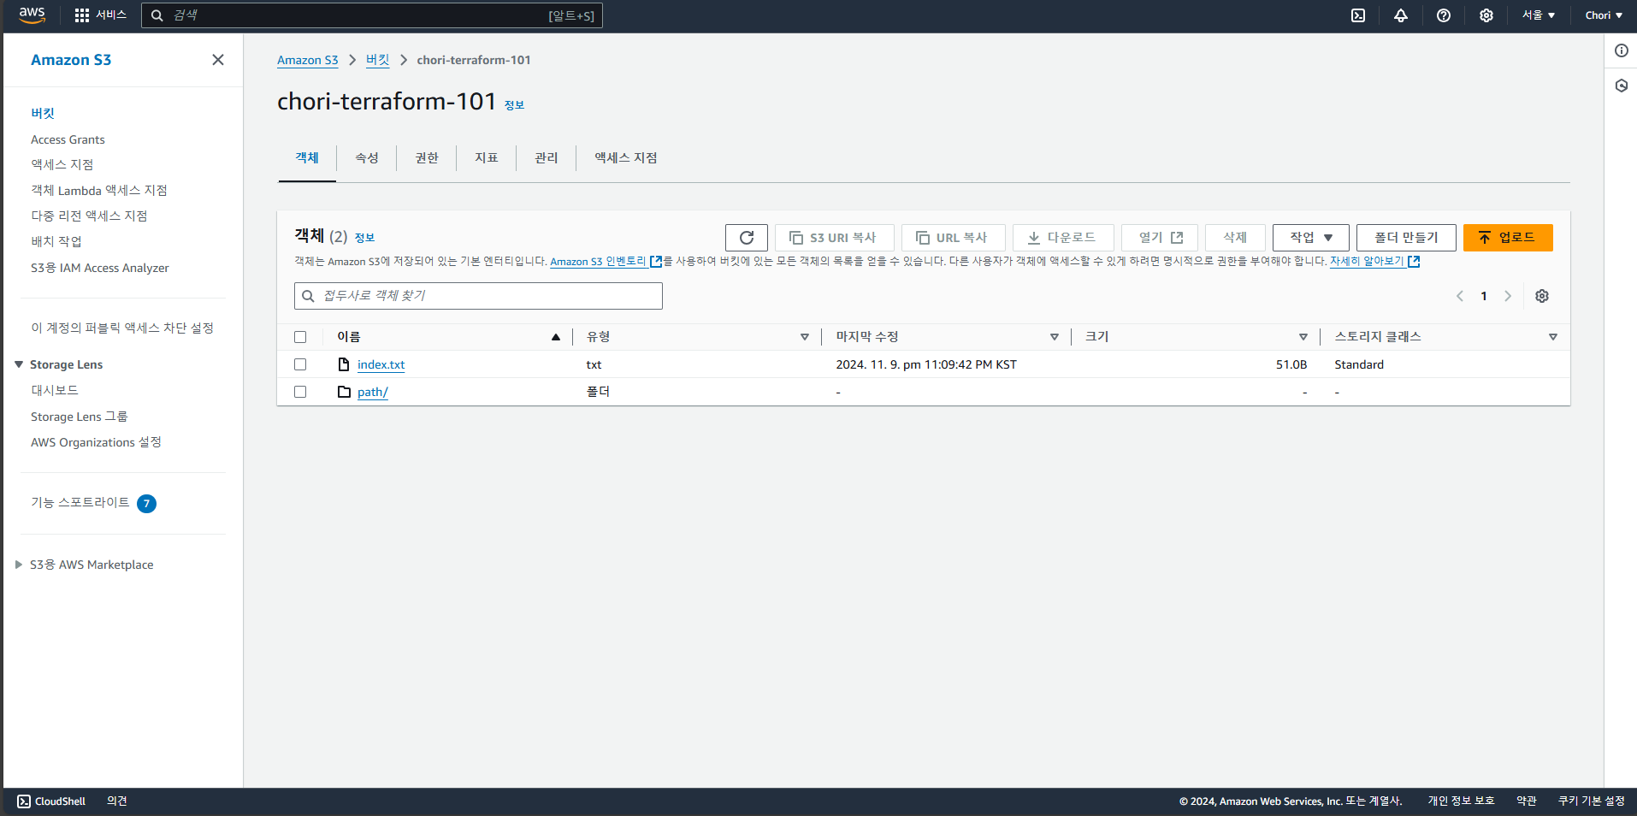
Task: Collapse the Storage Lens section
Action: (x=19, y=364)
